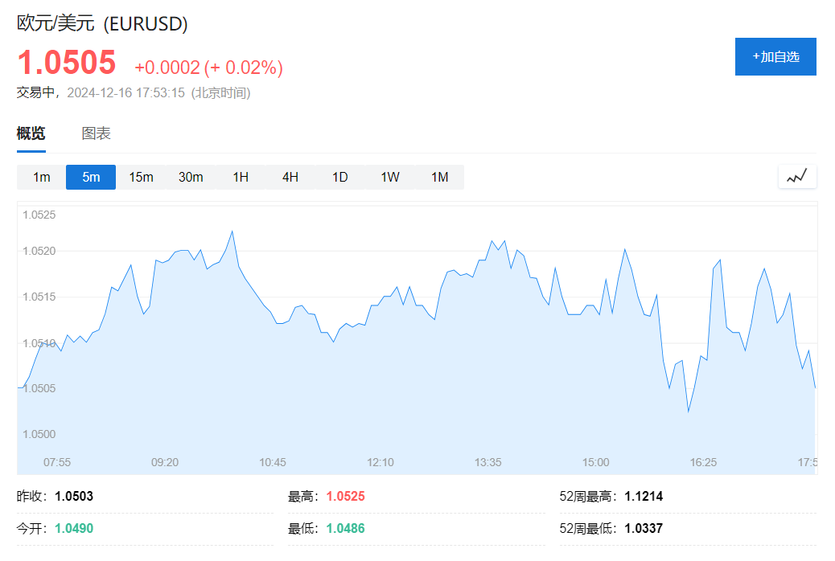Click the current price 1.0505
Viewport: 835px width, 561px height.
pos(67,63)
